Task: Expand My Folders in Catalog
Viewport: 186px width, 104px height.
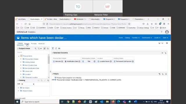Action: [x=18, y=88]
